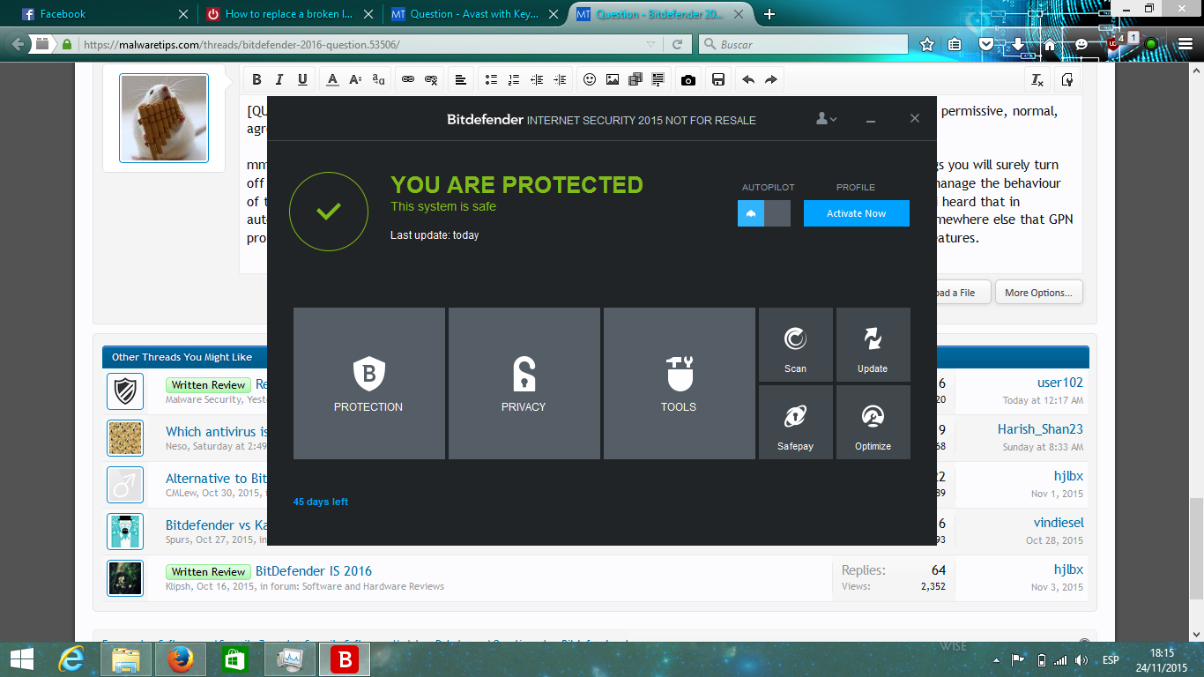Open the Windows Store from taskbar
Viewport: 1204px width, 677px height.
235,658
